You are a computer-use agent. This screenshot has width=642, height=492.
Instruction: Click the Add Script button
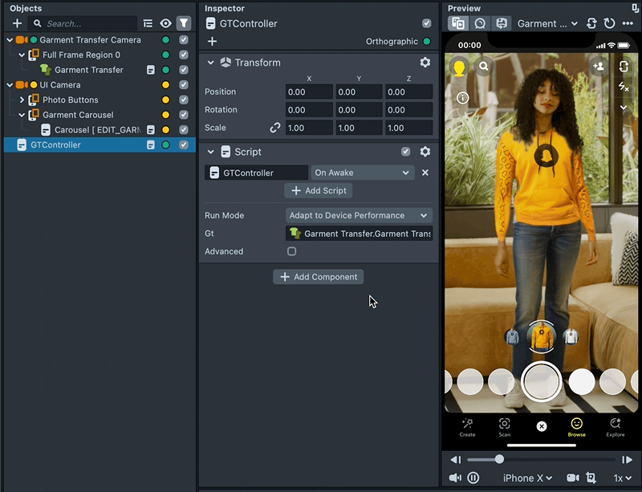click(319, 191)
